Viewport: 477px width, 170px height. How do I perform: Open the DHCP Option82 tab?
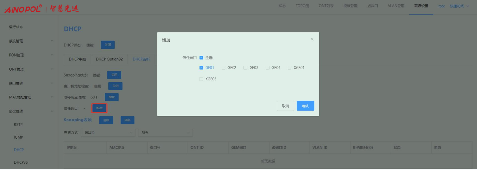pyautogui.click(x=109, y=59)
